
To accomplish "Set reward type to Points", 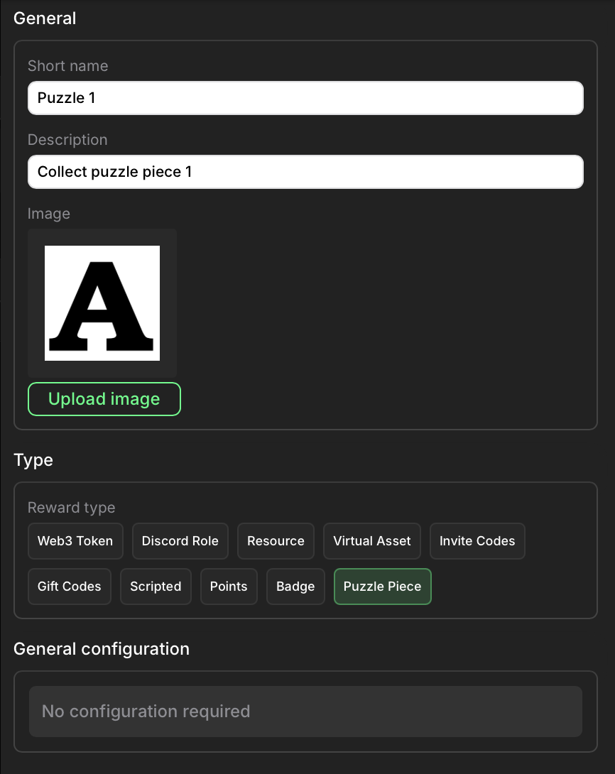I will [x=229, y=587].
